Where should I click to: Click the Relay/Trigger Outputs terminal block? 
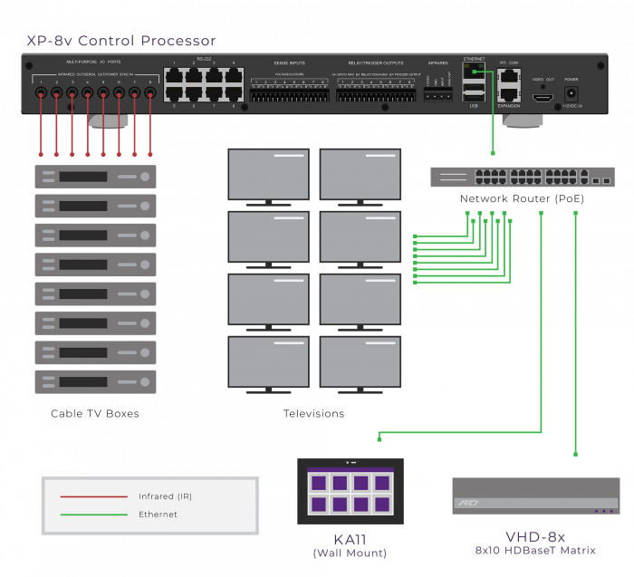click(377, 93)
